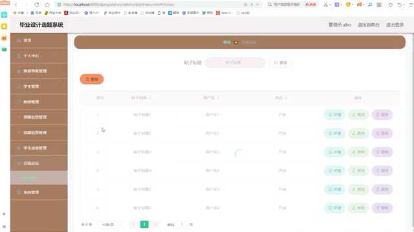
Task: Click the yellow shield extension icon
Action: pyautogui.click(x=348, y=5)
